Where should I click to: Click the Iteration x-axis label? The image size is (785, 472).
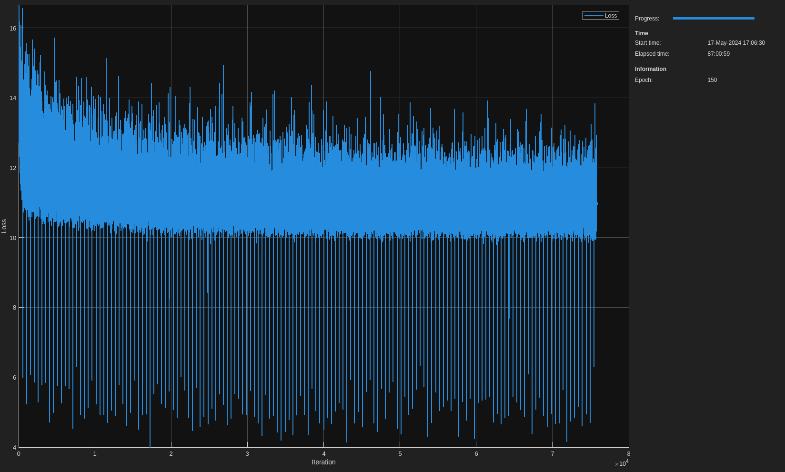(323, 462)
